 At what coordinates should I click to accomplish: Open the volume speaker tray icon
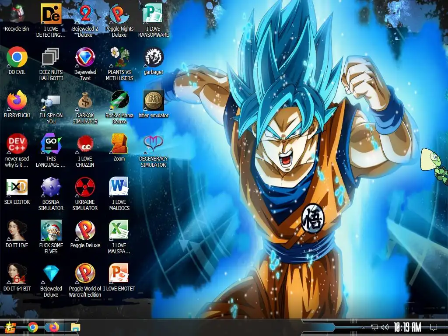[385, 327]
